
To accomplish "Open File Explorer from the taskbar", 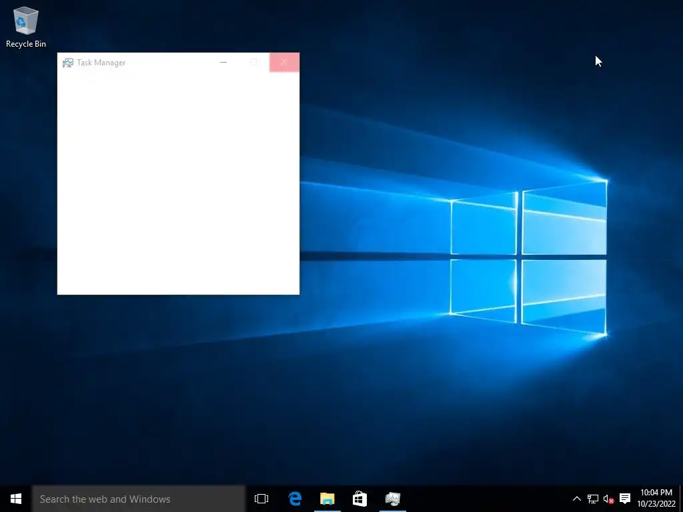I will coord(327,499).
